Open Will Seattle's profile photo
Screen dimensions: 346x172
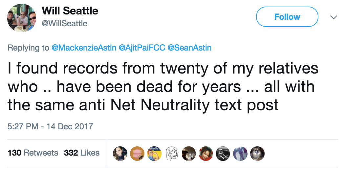tap(22, 18)
